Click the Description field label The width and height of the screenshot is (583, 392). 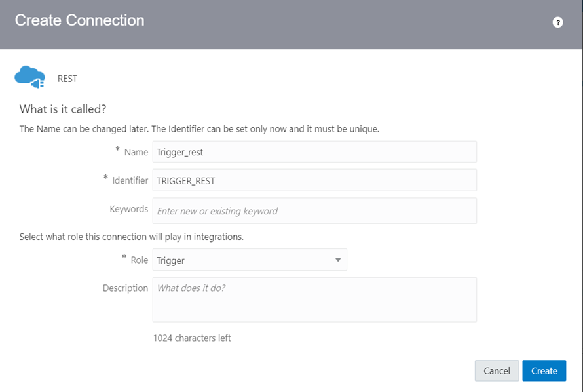(x=125, y=288)
